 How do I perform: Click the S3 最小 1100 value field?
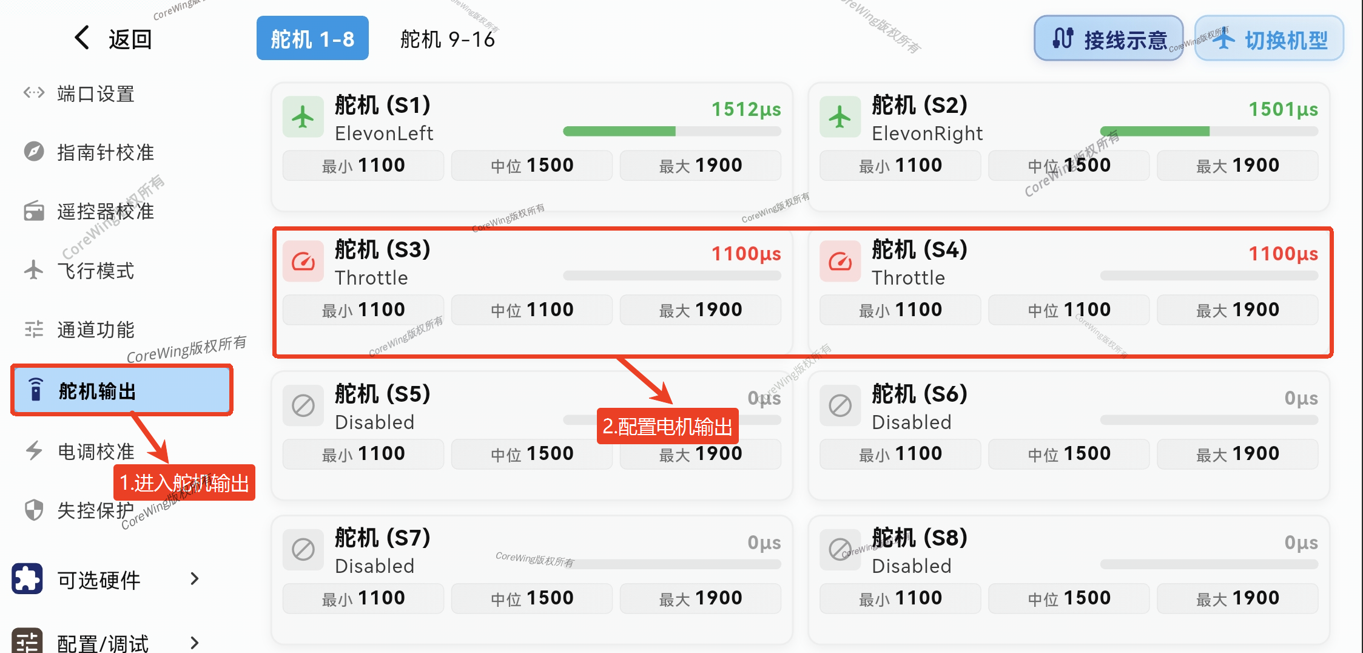[x=363, y=310]
